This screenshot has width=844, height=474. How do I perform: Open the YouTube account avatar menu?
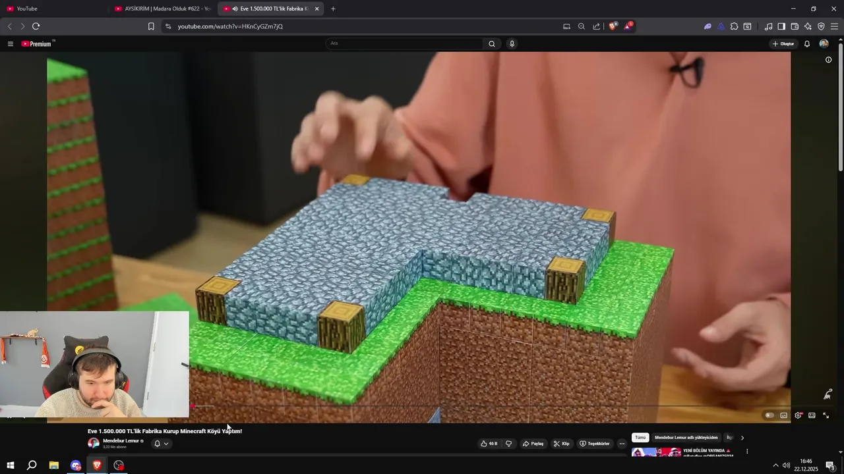[824, 43]
